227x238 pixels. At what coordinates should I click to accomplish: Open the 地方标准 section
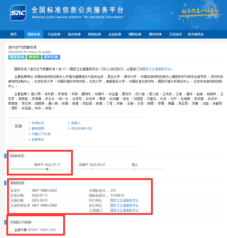click(x=74, y=34)
